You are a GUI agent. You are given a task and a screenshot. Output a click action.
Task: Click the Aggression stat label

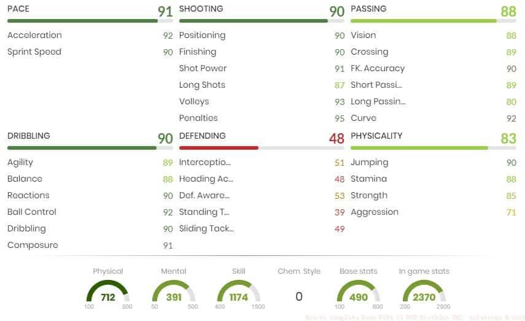(x=375, y=212)
